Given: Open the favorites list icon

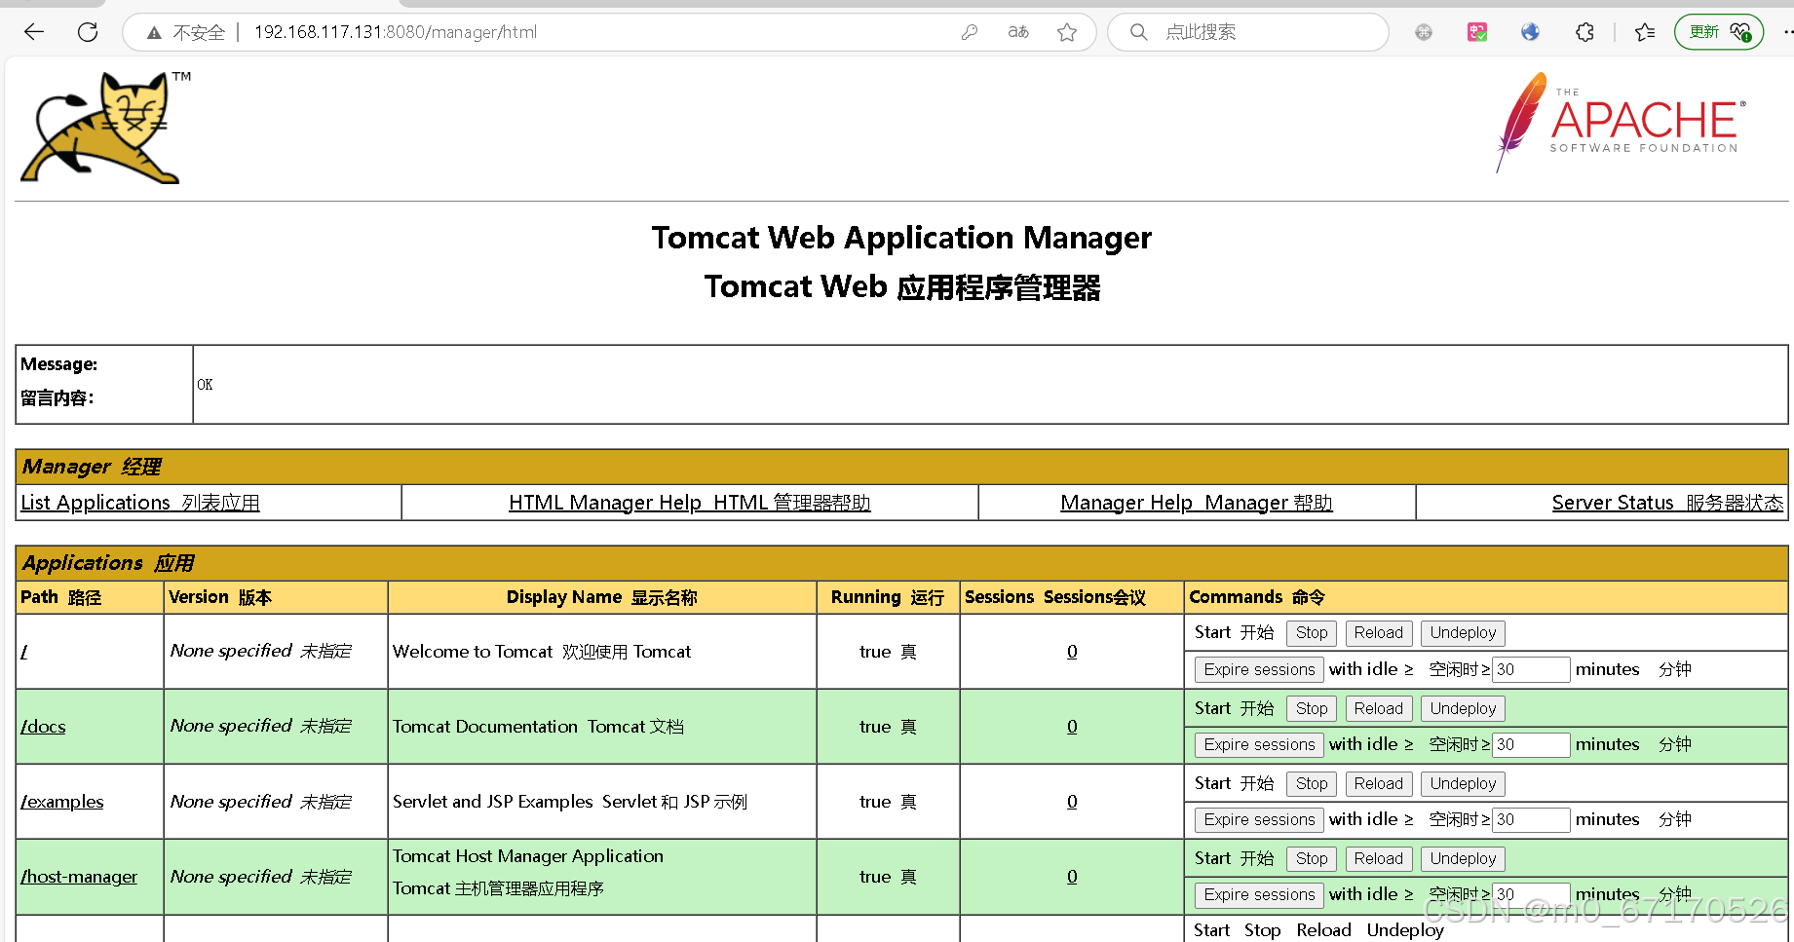Looking at the screenshot, I should (x=1646, y=32).
